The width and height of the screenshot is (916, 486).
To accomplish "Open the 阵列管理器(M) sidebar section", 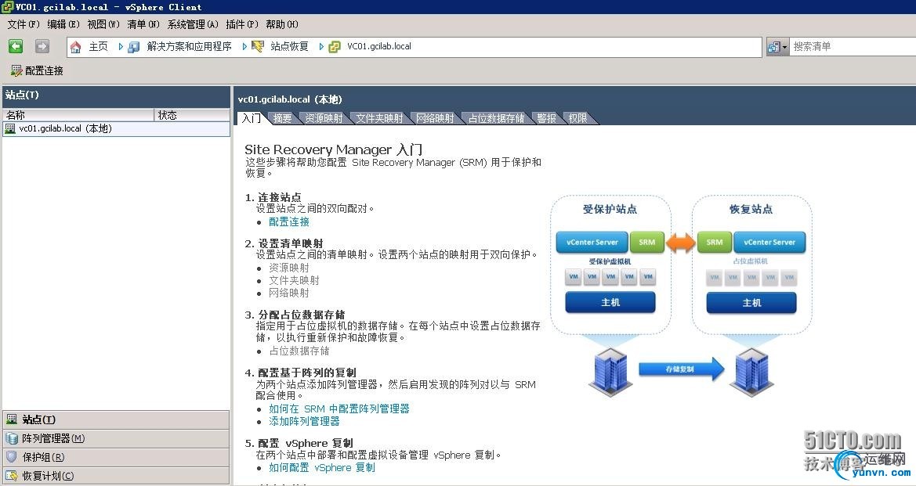I will pyautogui.click(x=116, y=438).
